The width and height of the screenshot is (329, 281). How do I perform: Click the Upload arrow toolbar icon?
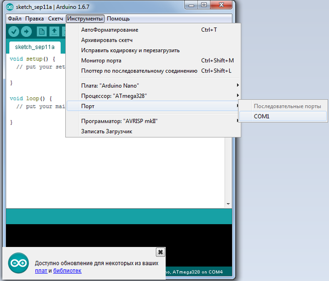point(27,31)
